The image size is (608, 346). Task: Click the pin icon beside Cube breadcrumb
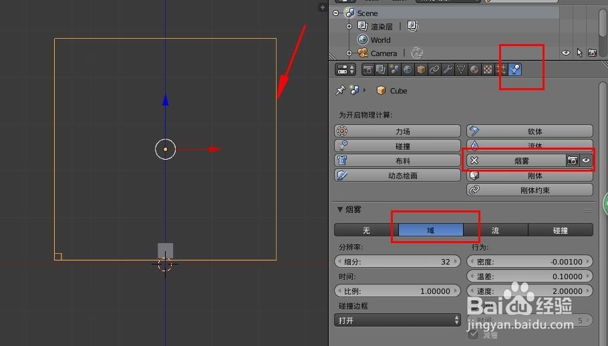[340, 90]
